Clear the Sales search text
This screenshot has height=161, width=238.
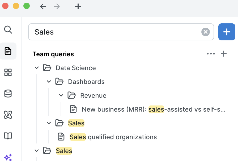(205, 32)
